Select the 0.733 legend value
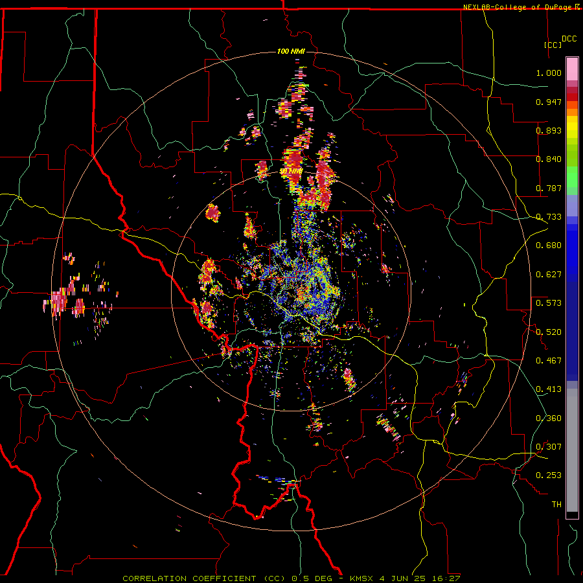The image size is (583, 583). 549,217
